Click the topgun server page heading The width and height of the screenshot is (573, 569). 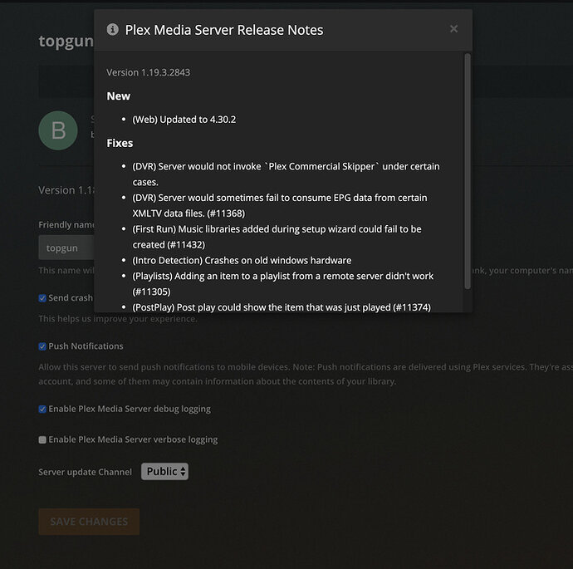65,42
